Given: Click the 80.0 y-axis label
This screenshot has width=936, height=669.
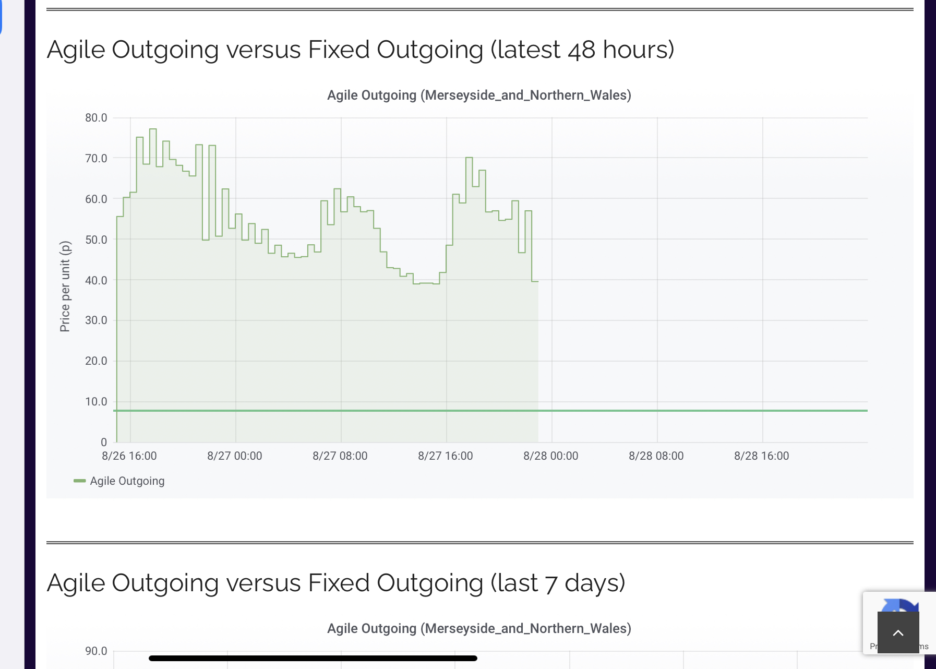Looking at the screenshot, I should pyautogui.click(x=96, y=117).
